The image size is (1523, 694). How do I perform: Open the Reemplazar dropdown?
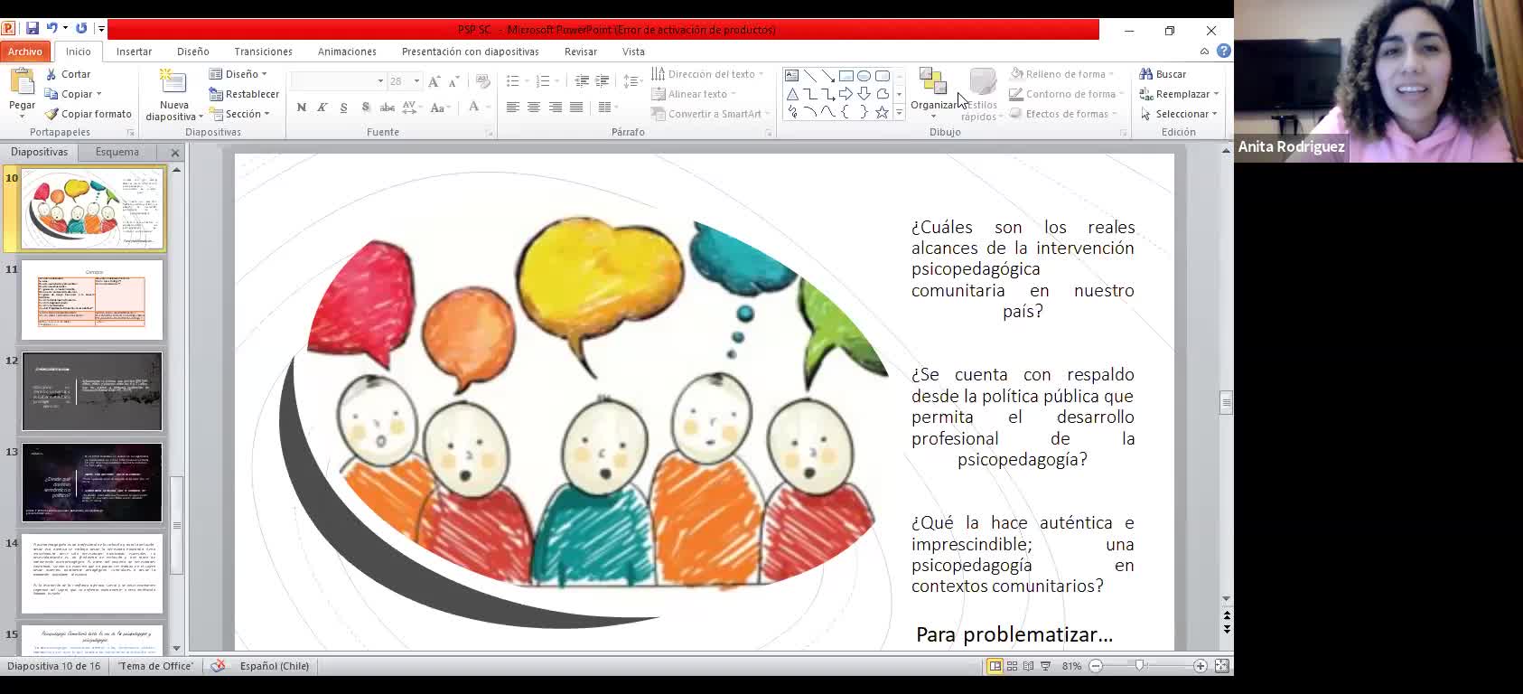[x=1216, y=94]
